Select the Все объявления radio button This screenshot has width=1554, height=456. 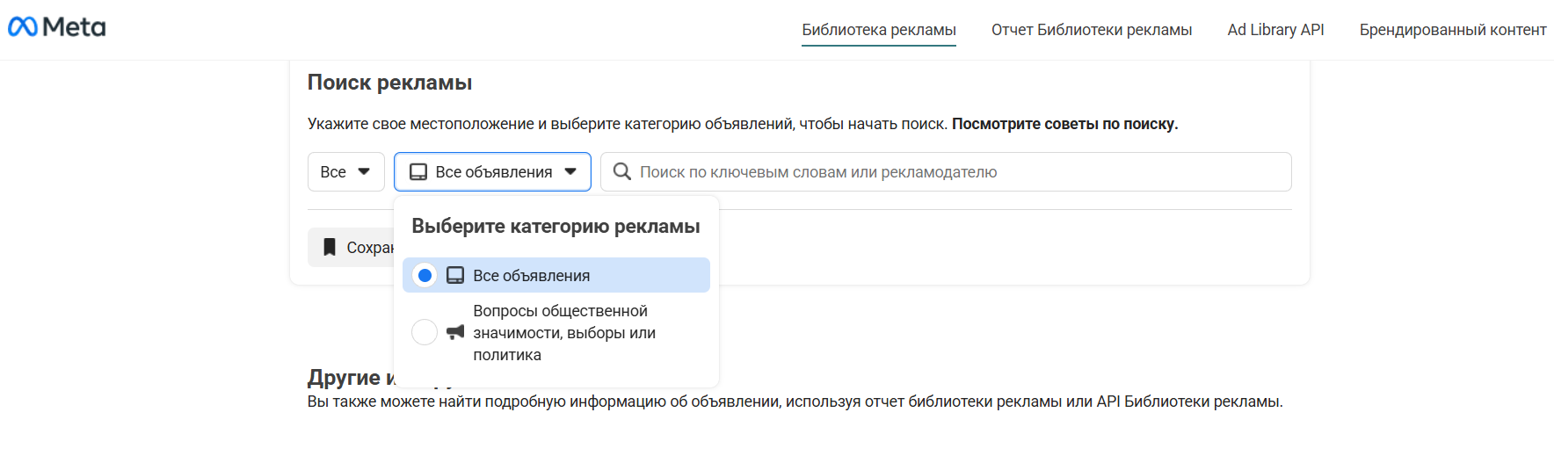(x=425, y=275)
